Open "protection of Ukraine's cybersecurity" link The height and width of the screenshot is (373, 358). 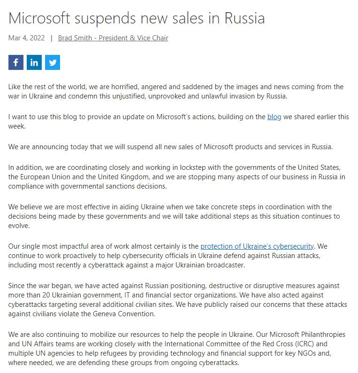point(257,246)
